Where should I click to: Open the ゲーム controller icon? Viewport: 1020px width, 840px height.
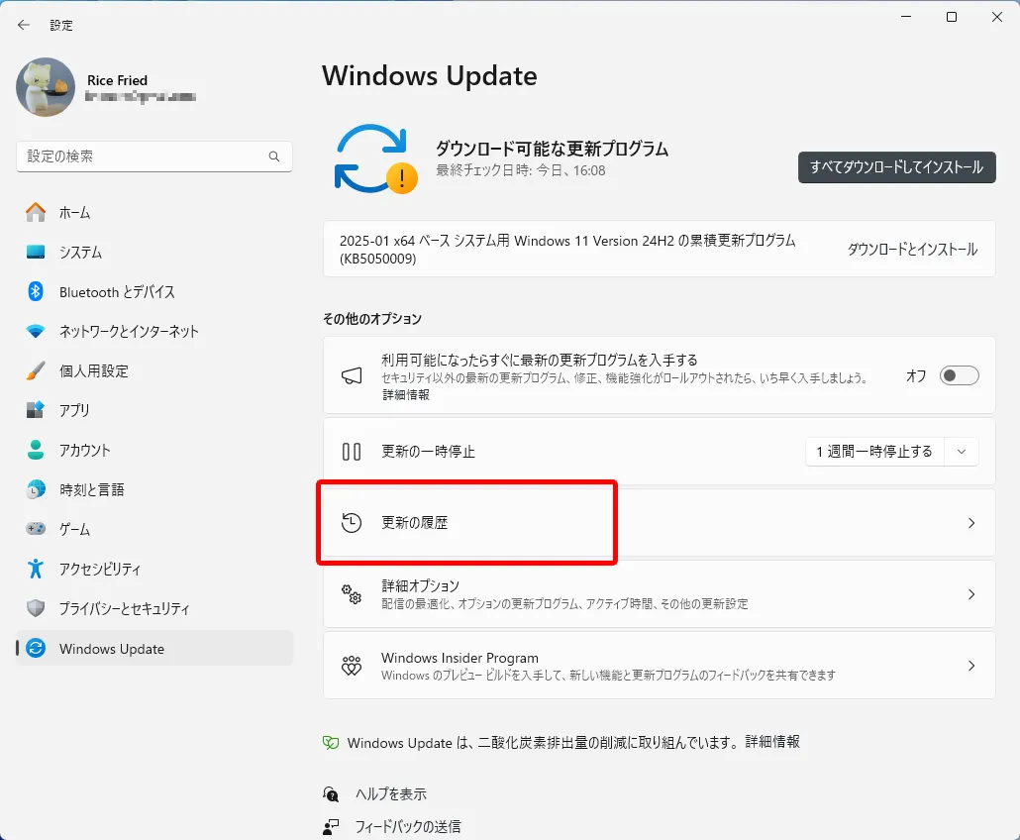tap(36, 528)
